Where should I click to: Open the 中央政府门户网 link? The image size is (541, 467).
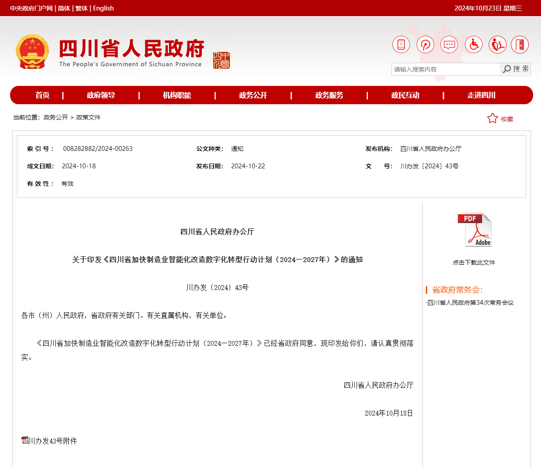coord(31,8)
